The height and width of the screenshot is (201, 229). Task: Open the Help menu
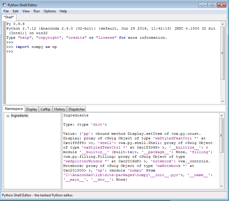click(63, 11)
